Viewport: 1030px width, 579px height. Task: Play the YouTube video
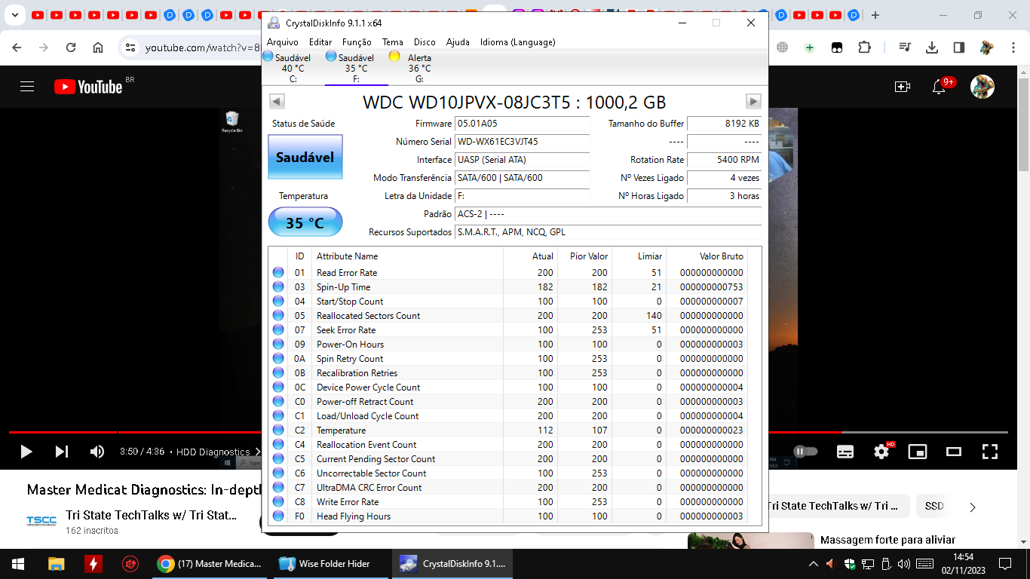pyautogui.click(x=26, y=452)
